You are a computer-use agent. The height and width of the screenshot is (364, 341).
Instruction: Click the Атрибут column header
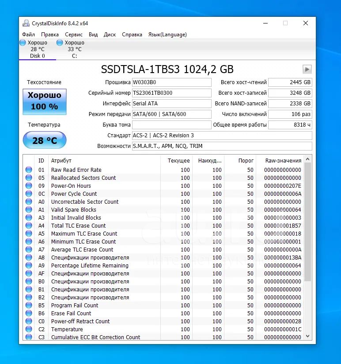(x=104, y=160)
